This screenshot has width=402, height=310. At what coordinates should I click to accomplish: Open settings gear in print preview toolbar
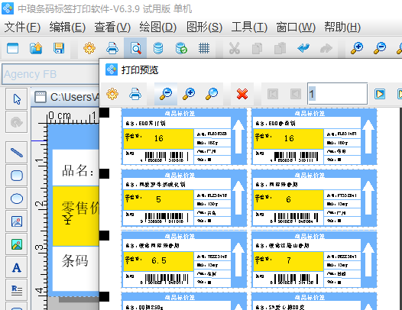(x=112, y=94)
